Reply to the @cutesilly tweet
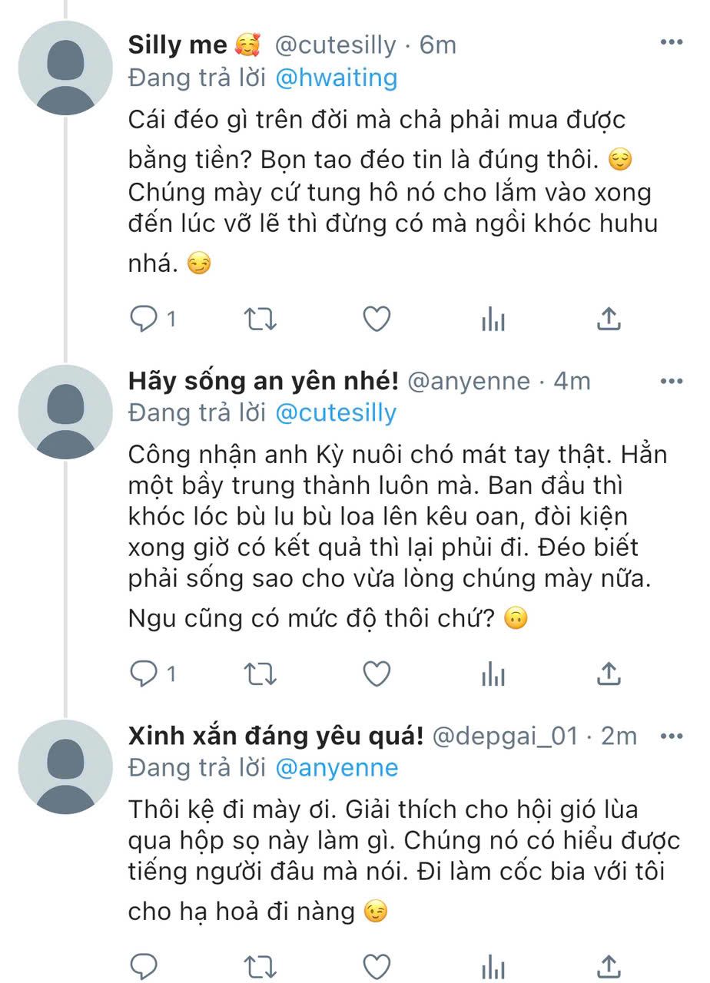 (x=144, y=319)
